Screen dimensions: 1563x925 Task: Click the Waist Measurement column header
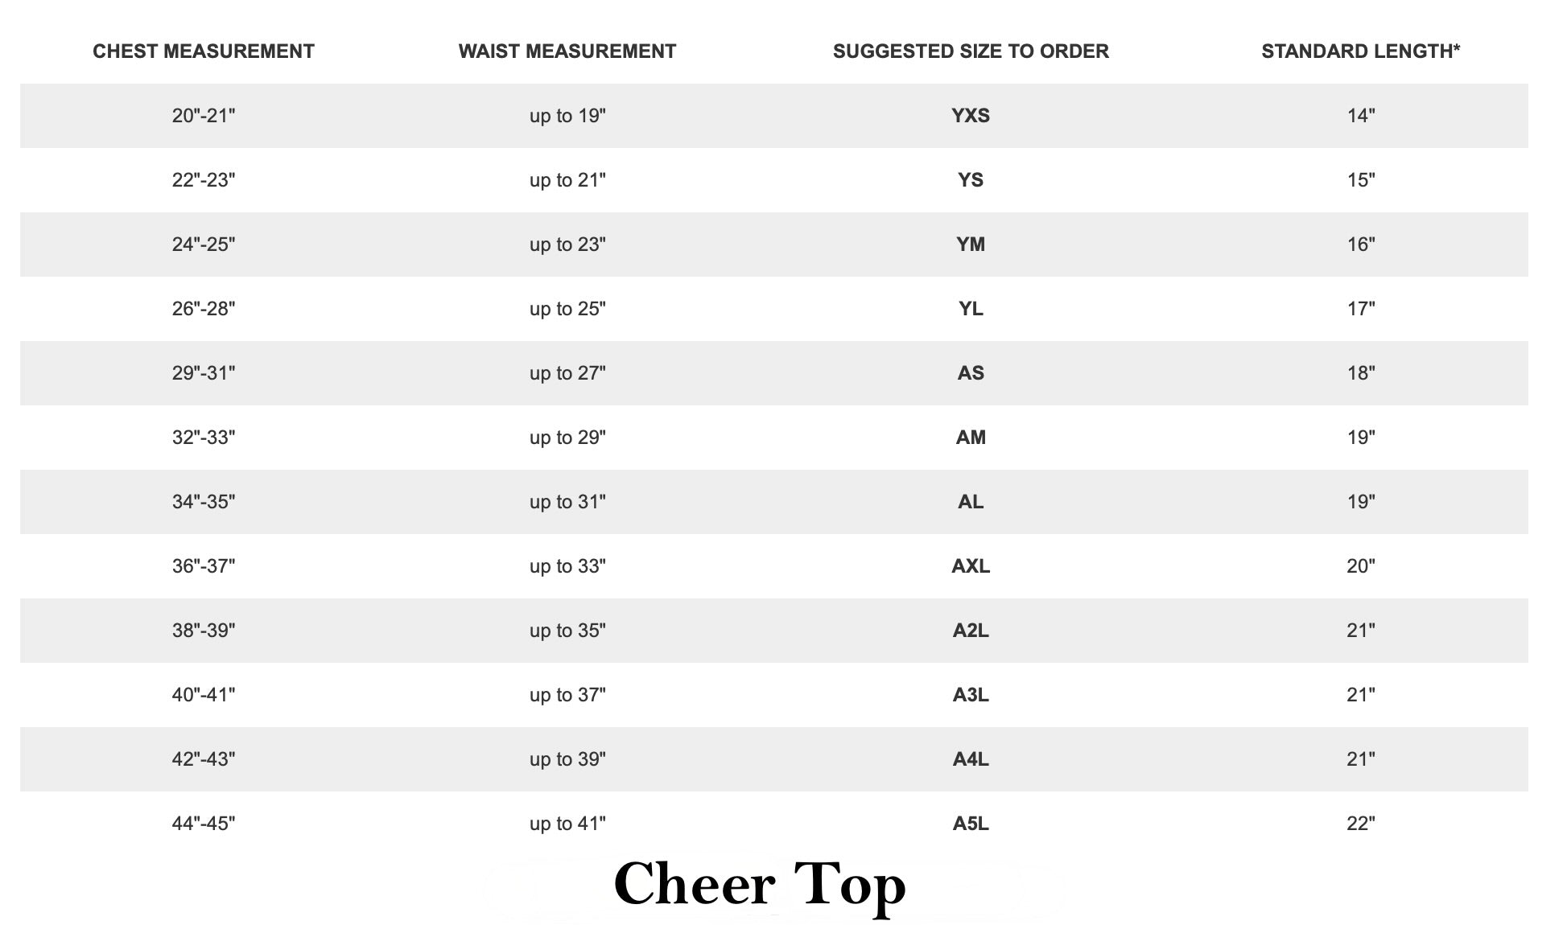tap(567, 51)
